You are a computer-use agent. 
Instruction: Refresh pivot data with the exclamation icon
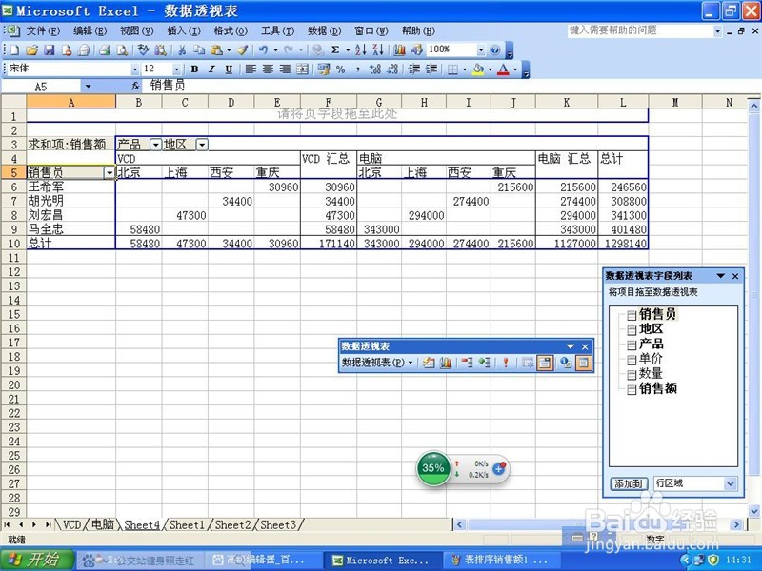(507, 362)
